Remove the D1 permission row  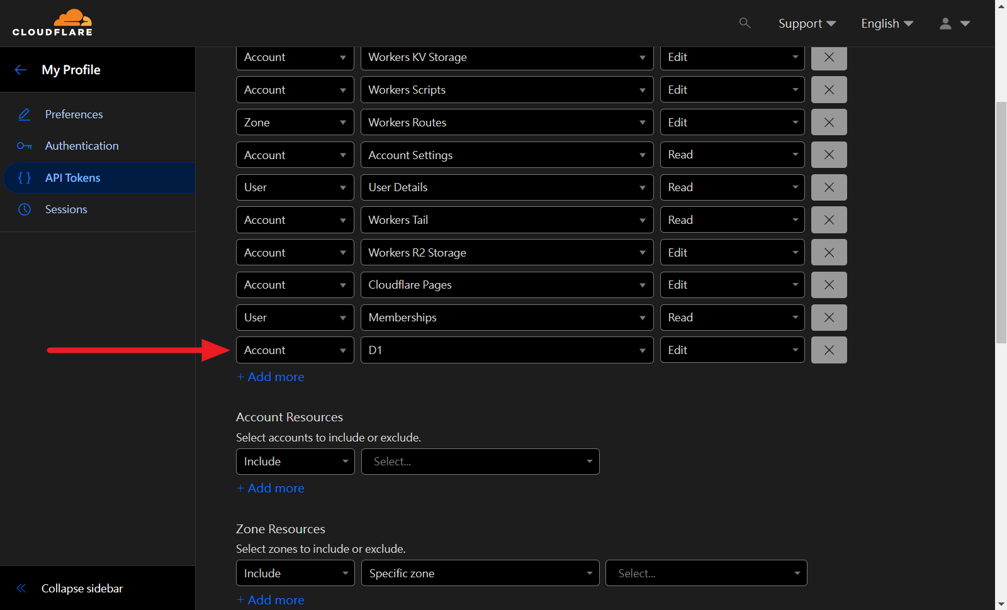[828, 350]
